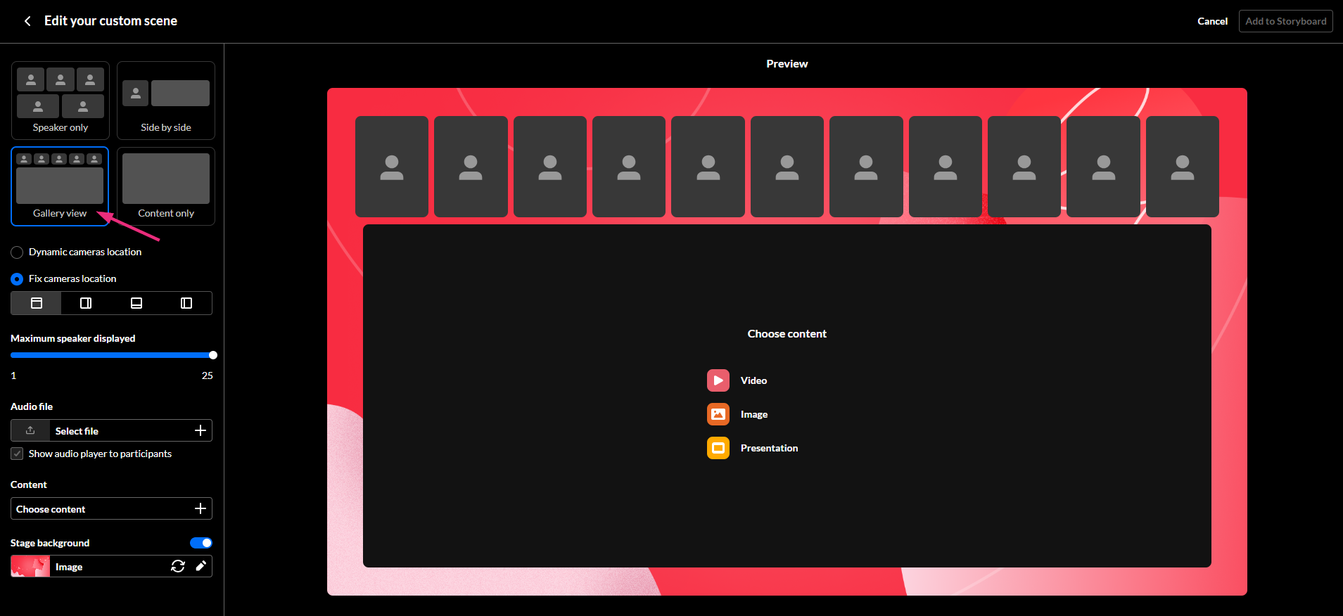Enable Dynamic cameras location option
The height and width of the screenshot is (616, 1343).
click(17, 252)
